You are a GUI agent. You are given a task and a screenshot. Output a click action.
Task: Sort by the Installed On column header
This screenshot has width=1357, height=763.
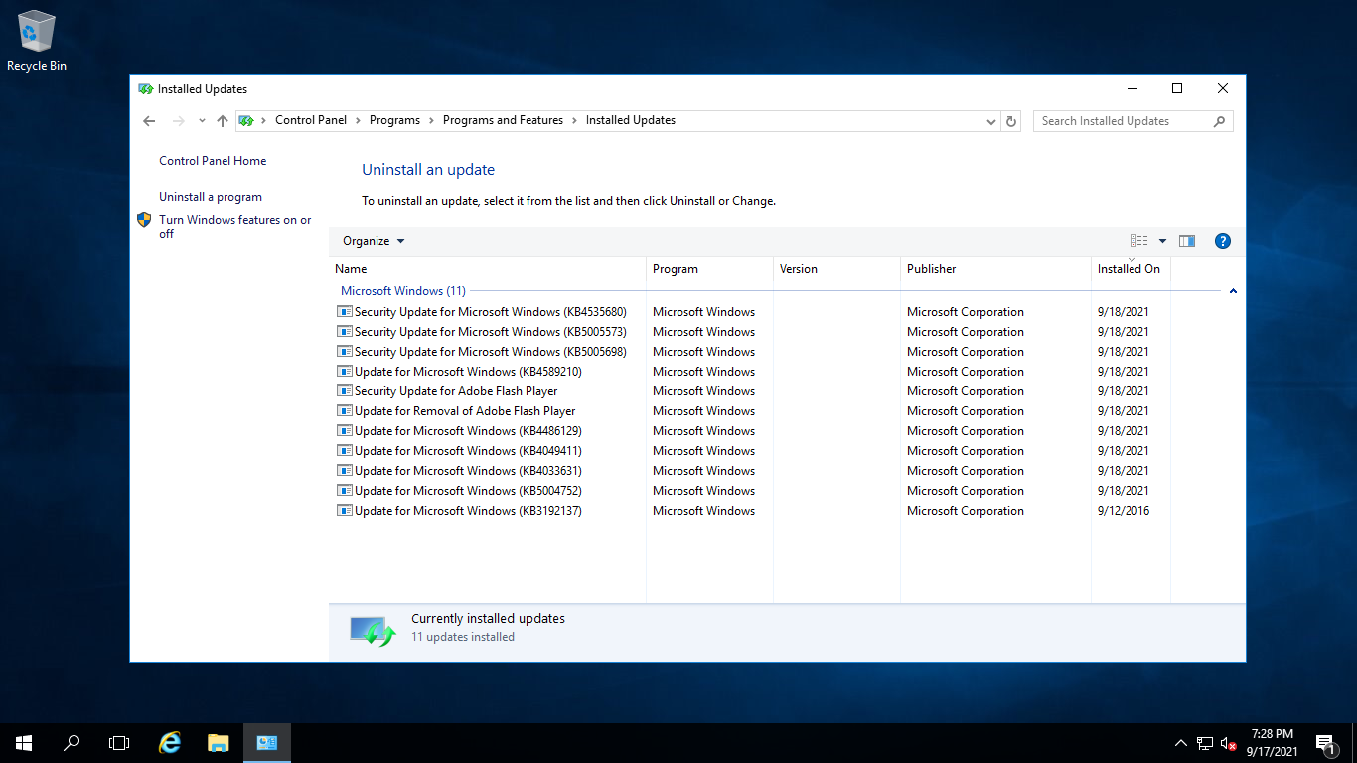(x=1129, y=269)
